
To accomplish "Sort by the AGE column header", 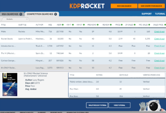I will point(50,25).
